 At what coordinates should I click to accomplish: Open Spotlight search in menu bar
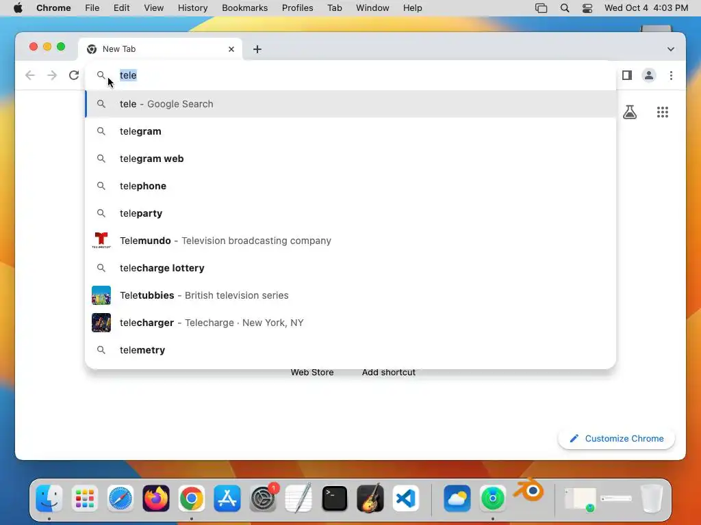[x=565, y=8]
